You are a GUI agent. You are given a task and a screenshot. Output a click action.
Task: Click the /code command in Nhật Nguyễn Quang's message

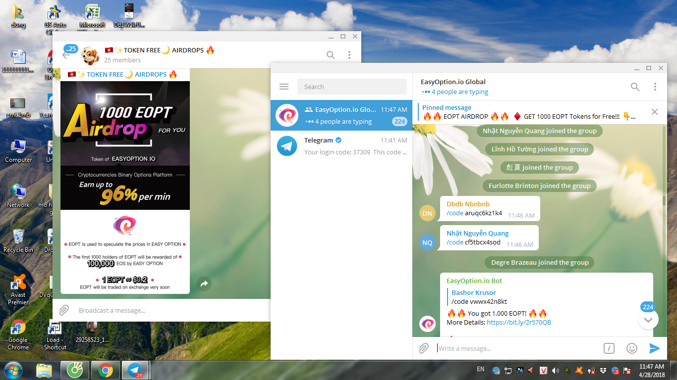coord(455,242)
